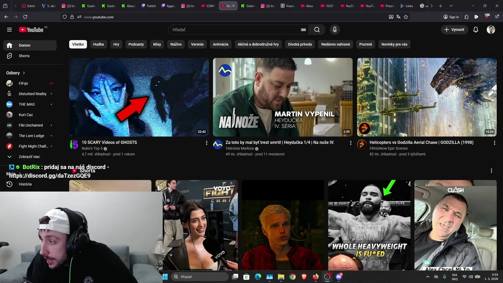This screenshot has width=503, height=283.
Task: Open Shorts in YouTube sidebar
Action: click(x=30, y=56)
